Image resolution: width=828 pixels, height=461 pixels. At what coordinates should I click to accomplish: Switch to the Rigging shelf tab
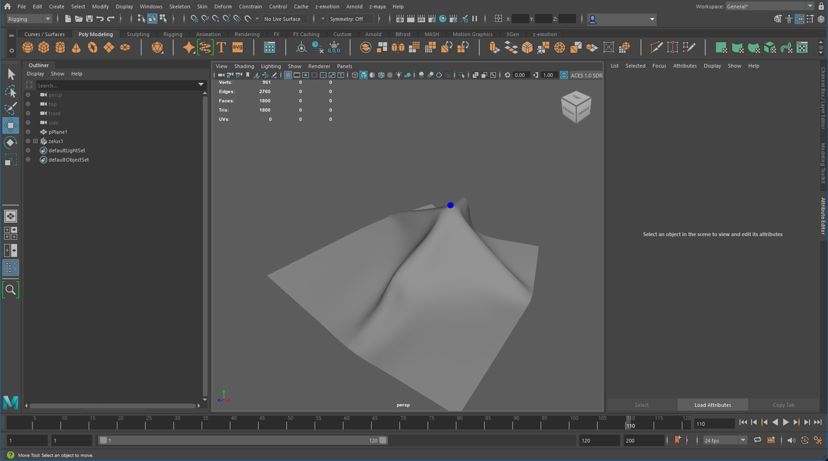tap(173, 34)
